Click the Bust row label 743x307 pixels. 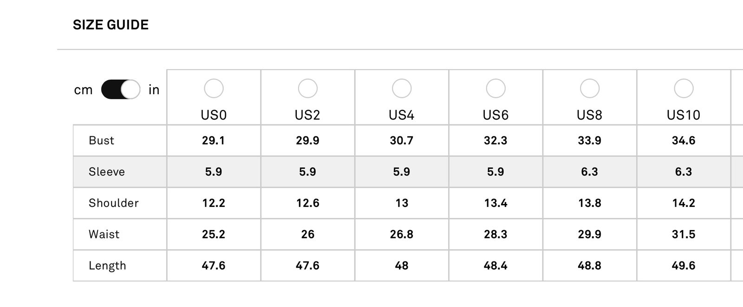(101, 141)
